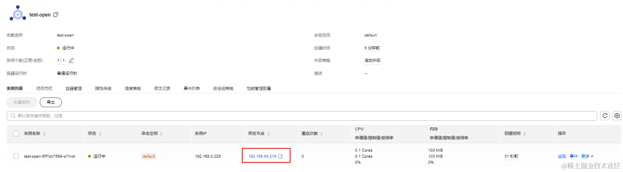Open the 事件列表 tab

[x=191, y=88]
